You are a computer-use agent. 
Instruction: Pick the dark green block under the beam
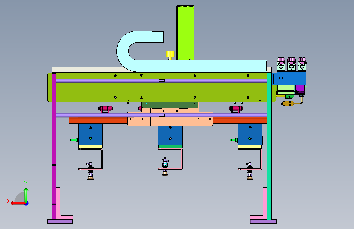pos(170,105)
